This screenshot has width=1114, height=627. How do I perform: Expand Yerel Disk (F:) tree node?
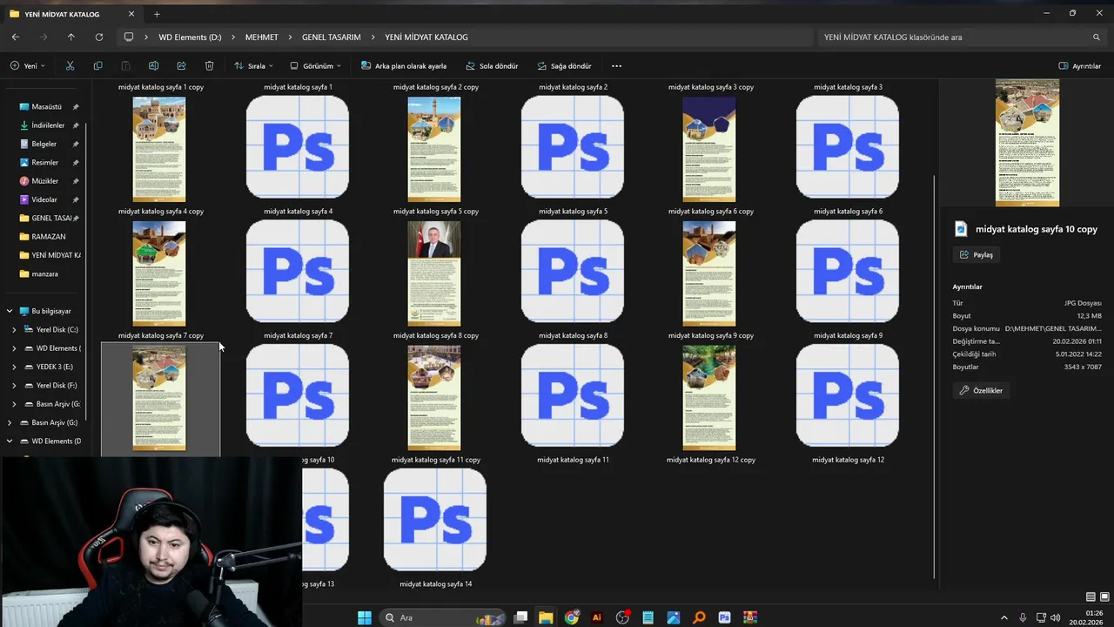tap(14, 386)
